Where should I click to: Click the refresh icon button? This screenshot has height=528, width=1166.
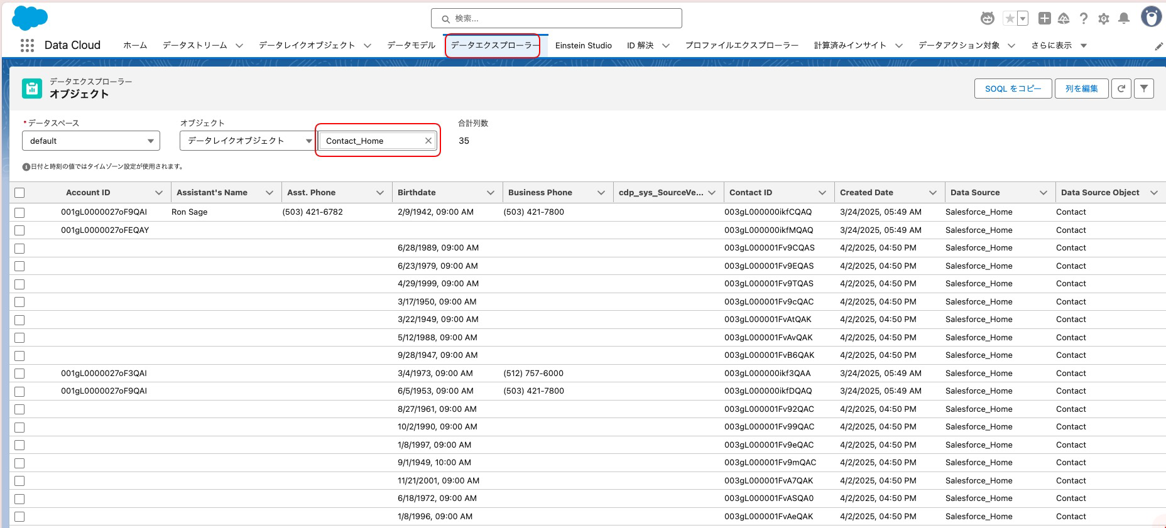1121,89
